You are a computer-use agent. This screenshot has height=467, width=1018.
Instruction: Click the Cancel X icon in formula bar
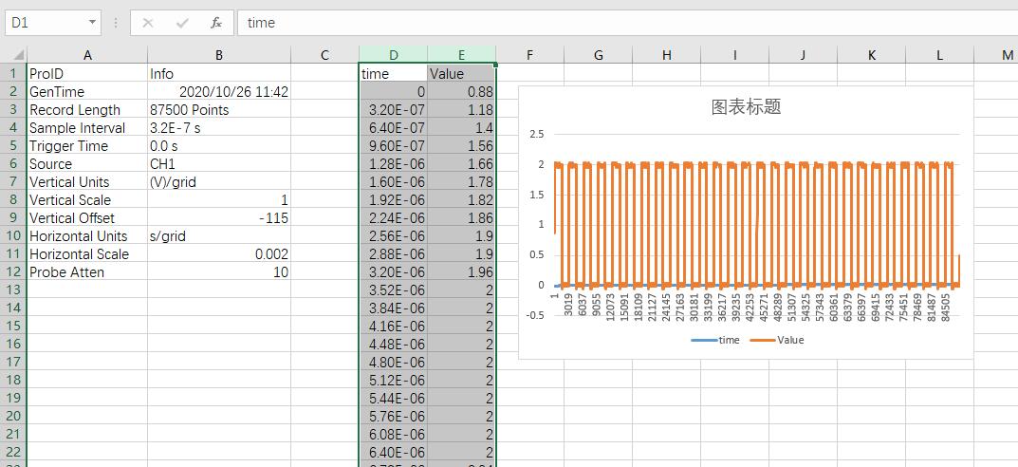click(x=149, y=23)
